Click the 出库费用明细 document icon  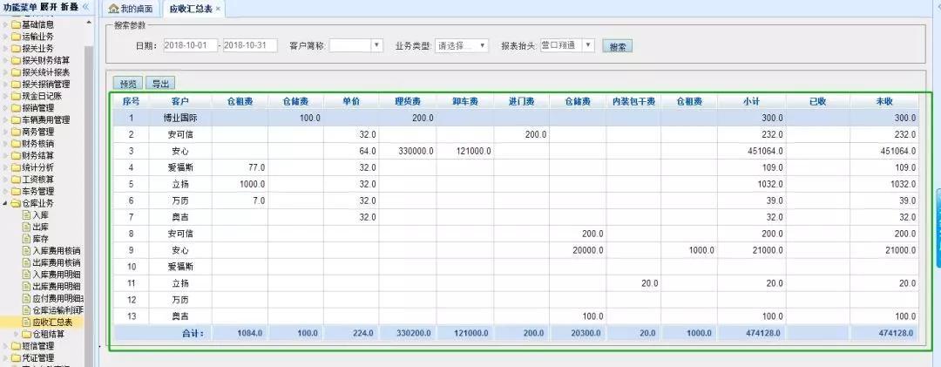point(26,287)
